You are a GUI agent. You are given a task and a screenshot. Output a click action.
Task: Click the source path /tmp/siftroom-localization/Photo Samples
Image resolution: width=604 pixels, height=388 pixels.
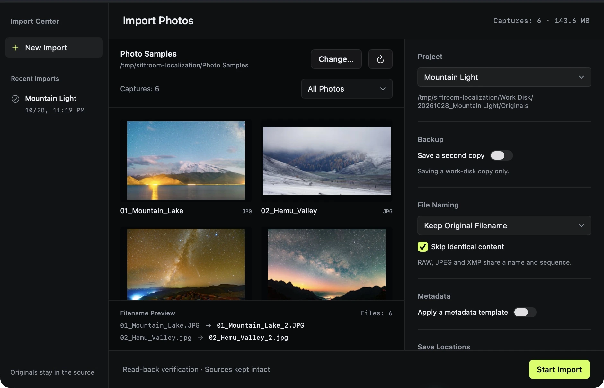point(184,65)
